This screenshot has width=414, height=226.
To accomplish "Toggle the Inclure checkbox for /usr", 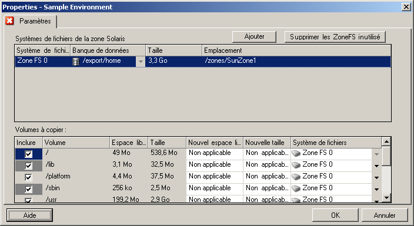I will pos(28,200).
